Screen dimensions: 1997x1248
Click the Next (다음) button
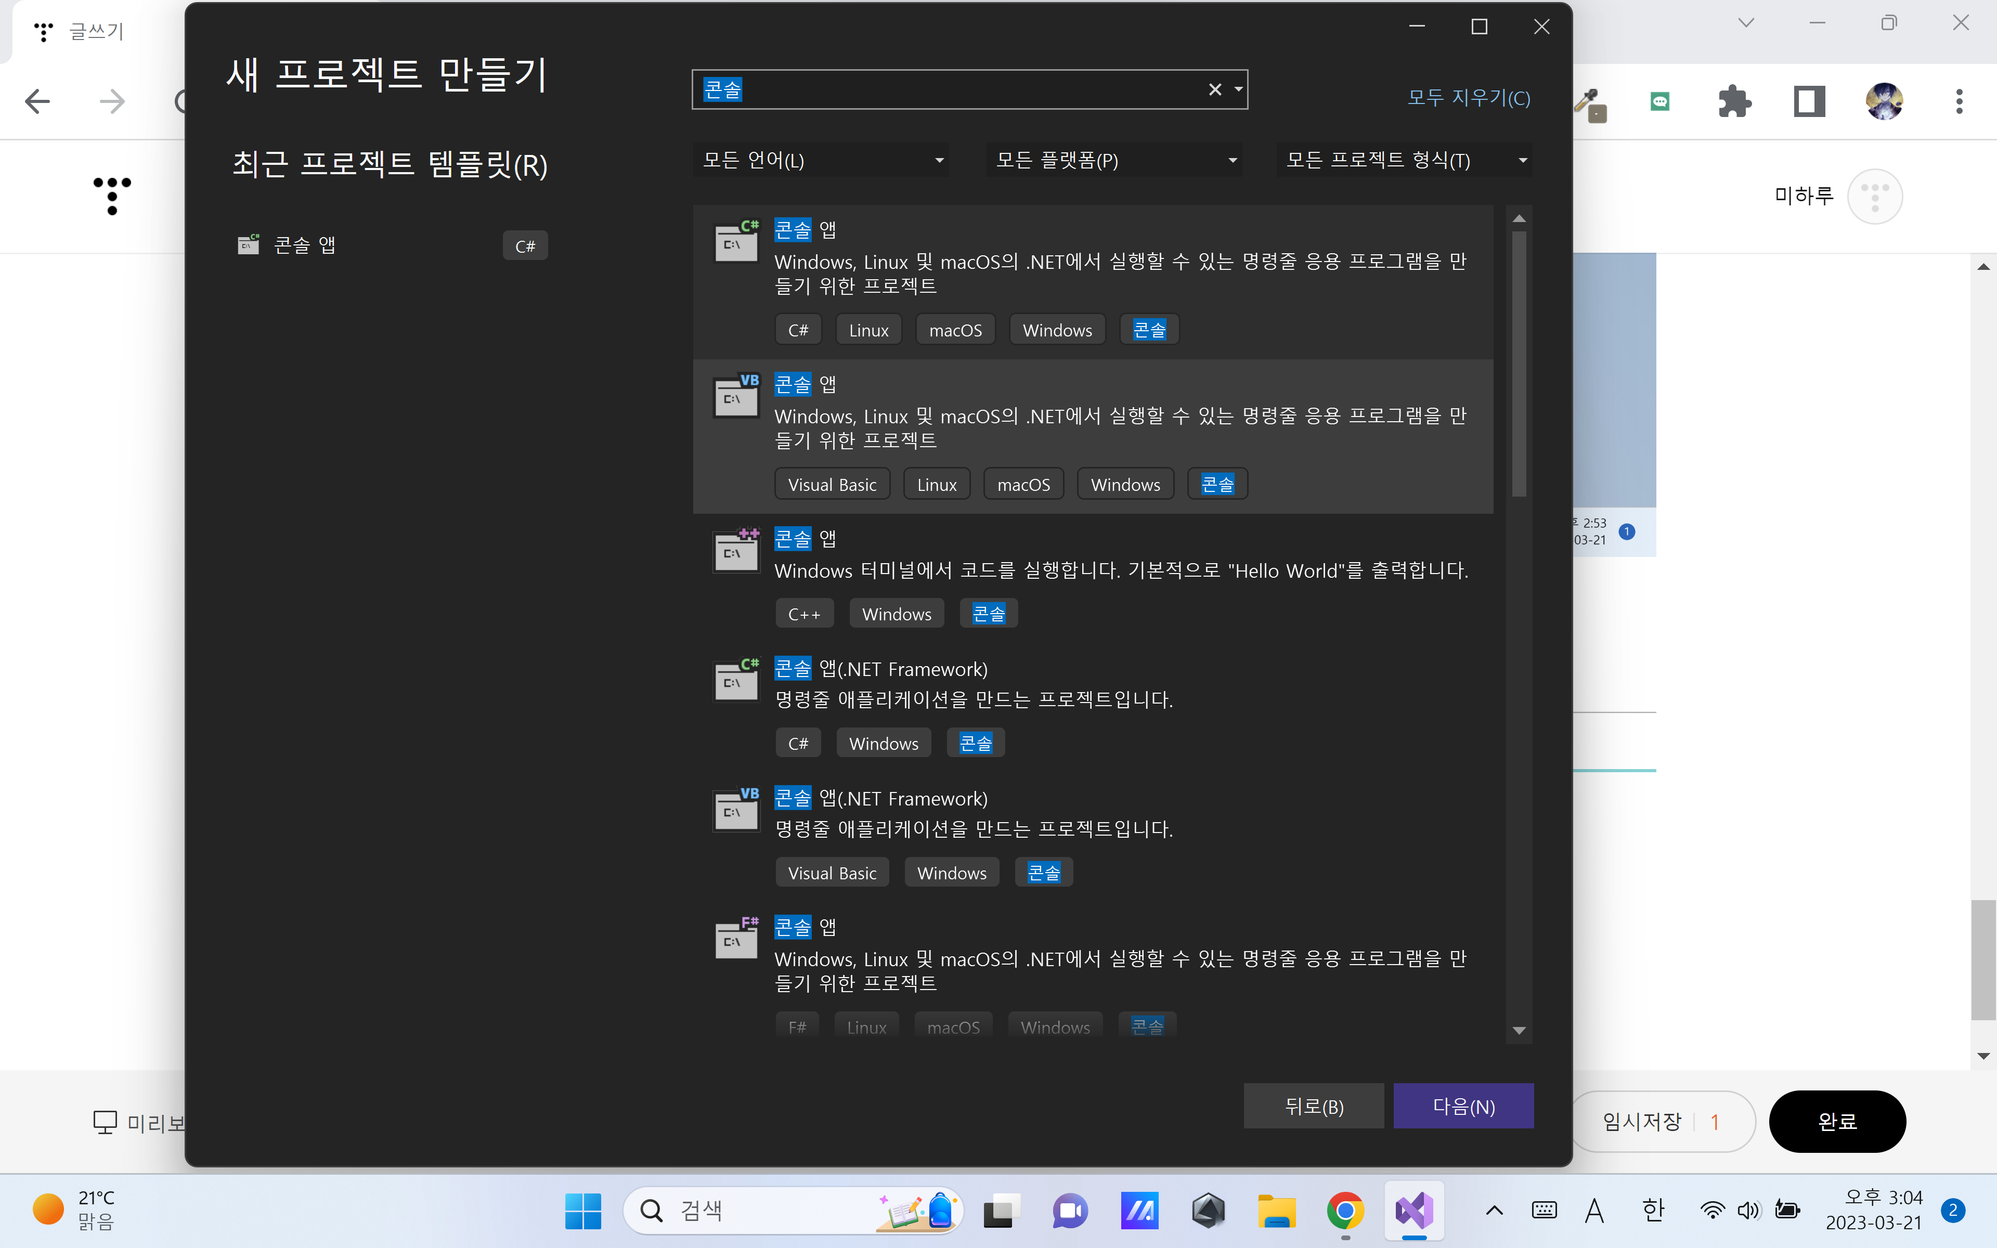[1463, 1106]
